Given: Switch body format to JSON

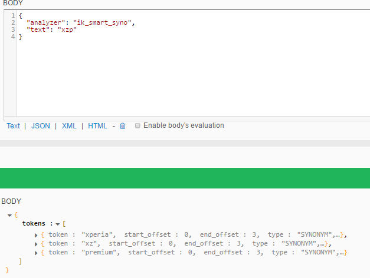Looking at the screenshot, I should pyautogui.click(x=41, y=126).
